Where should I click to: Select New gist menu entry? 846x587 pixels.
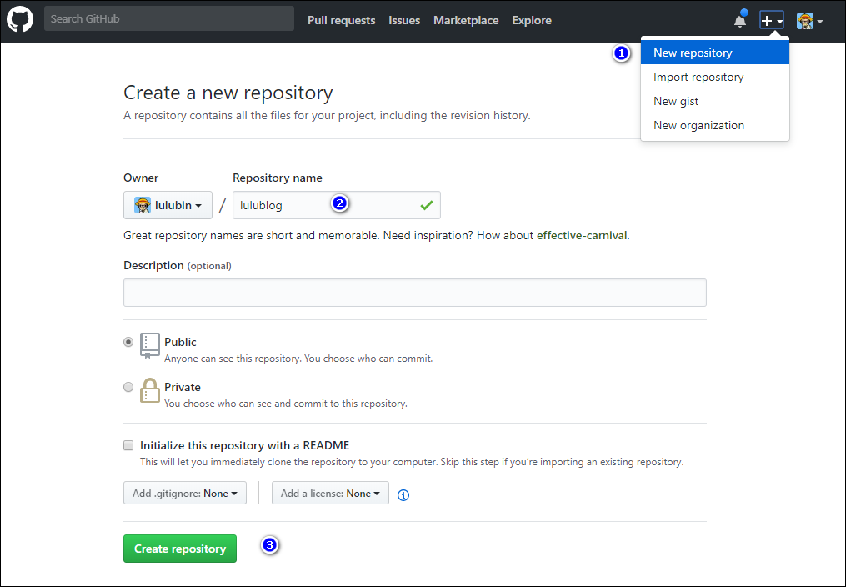click(x=715, y=101)
